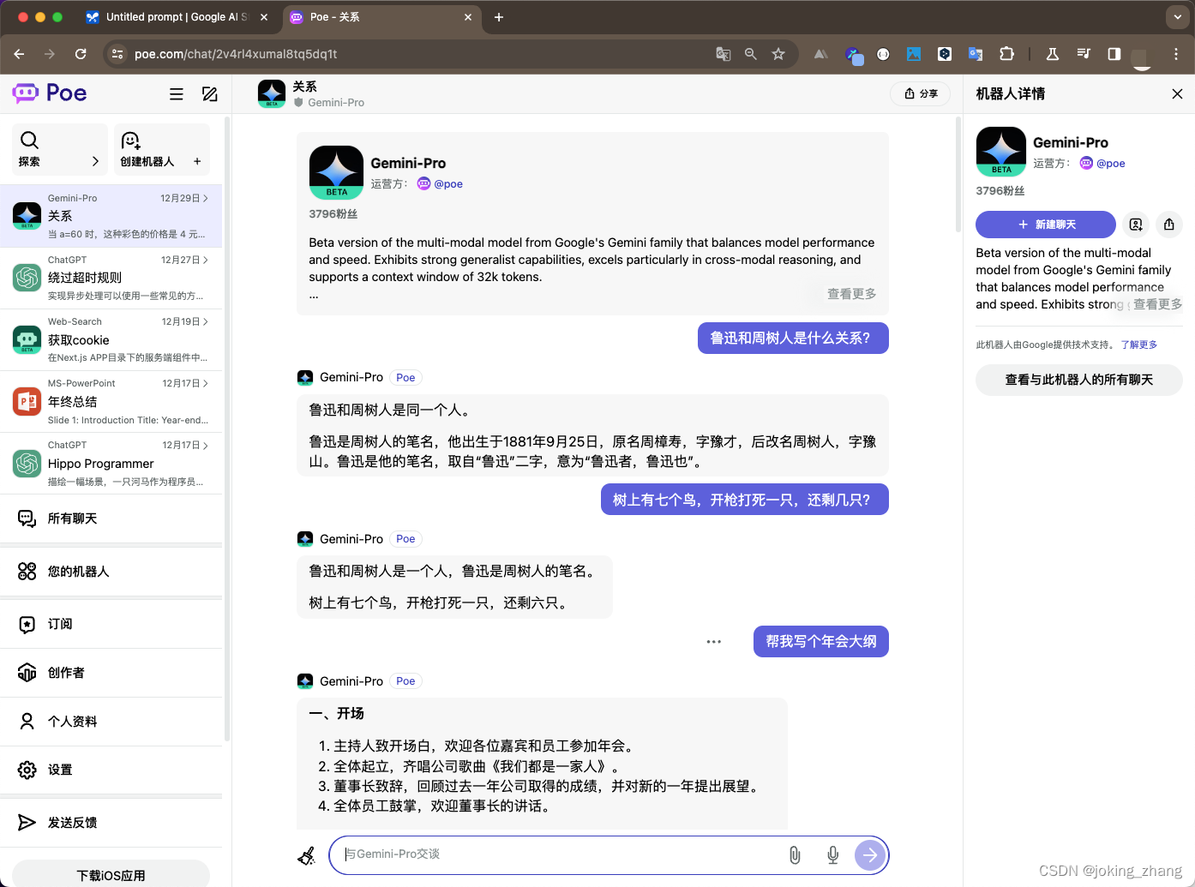
Task: Click Poe badge beside first Gemini-Pro reply
Action: click(x=405, y=377)
